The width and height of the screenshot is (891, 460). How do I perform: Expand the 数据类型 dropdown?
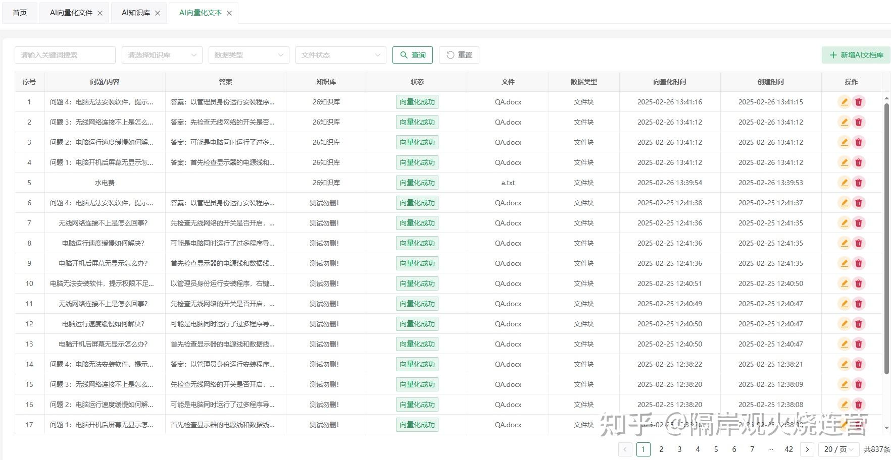(248, 54)
